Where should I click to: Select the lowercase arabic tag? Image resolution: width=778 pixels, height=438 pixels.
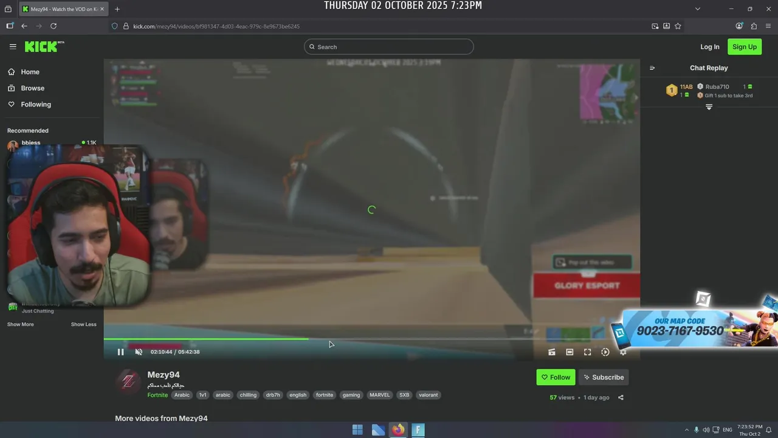click(x=223, y=395)
